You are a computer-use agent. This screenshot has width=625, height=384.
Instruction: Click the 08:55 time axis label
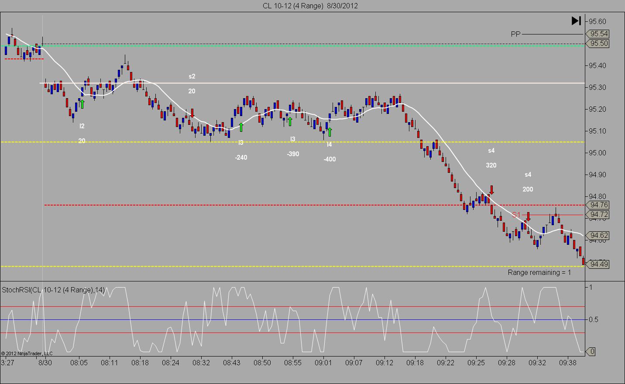pyautogui.click(x=293, y=363)
